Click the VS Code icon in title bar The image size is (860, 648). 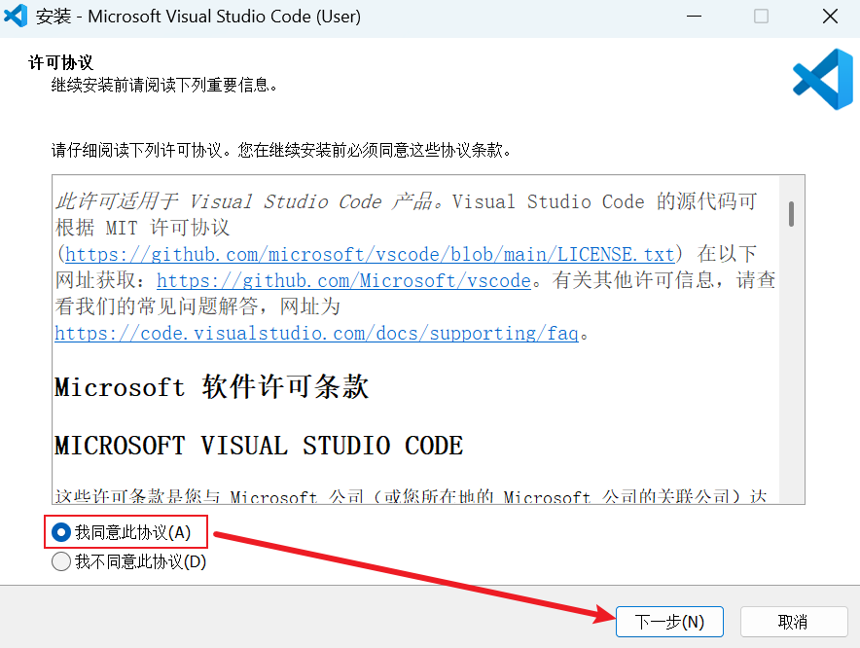coord(16,16)
